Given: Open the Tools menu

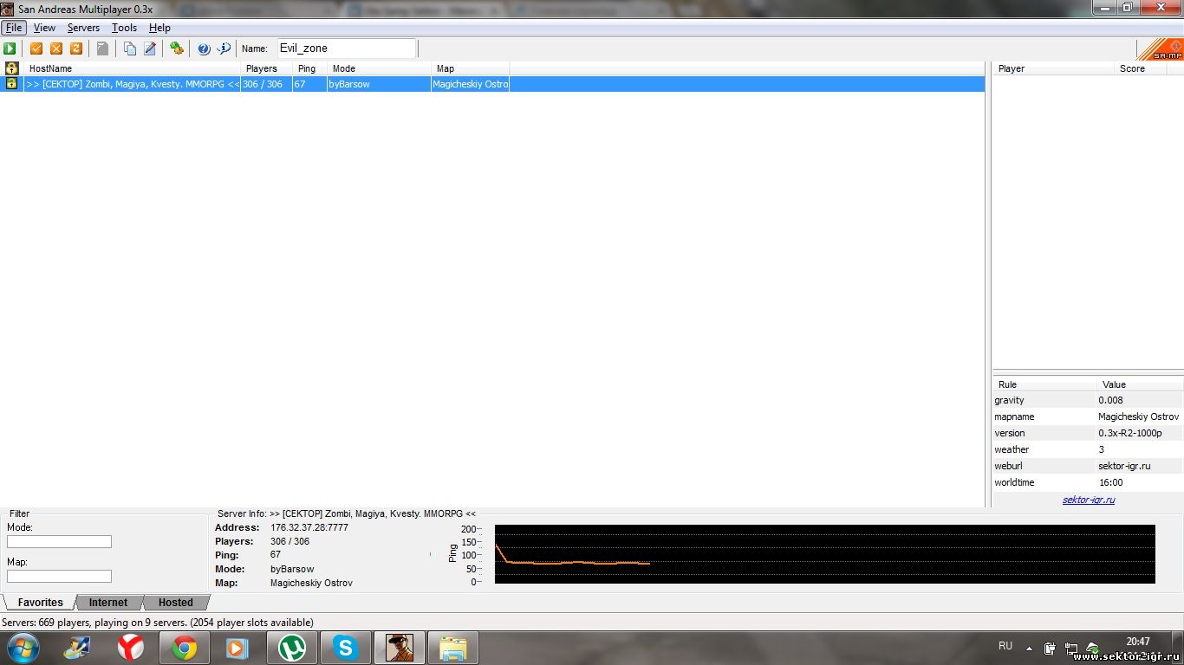Looking at the screenshot, I should (124, 28).
